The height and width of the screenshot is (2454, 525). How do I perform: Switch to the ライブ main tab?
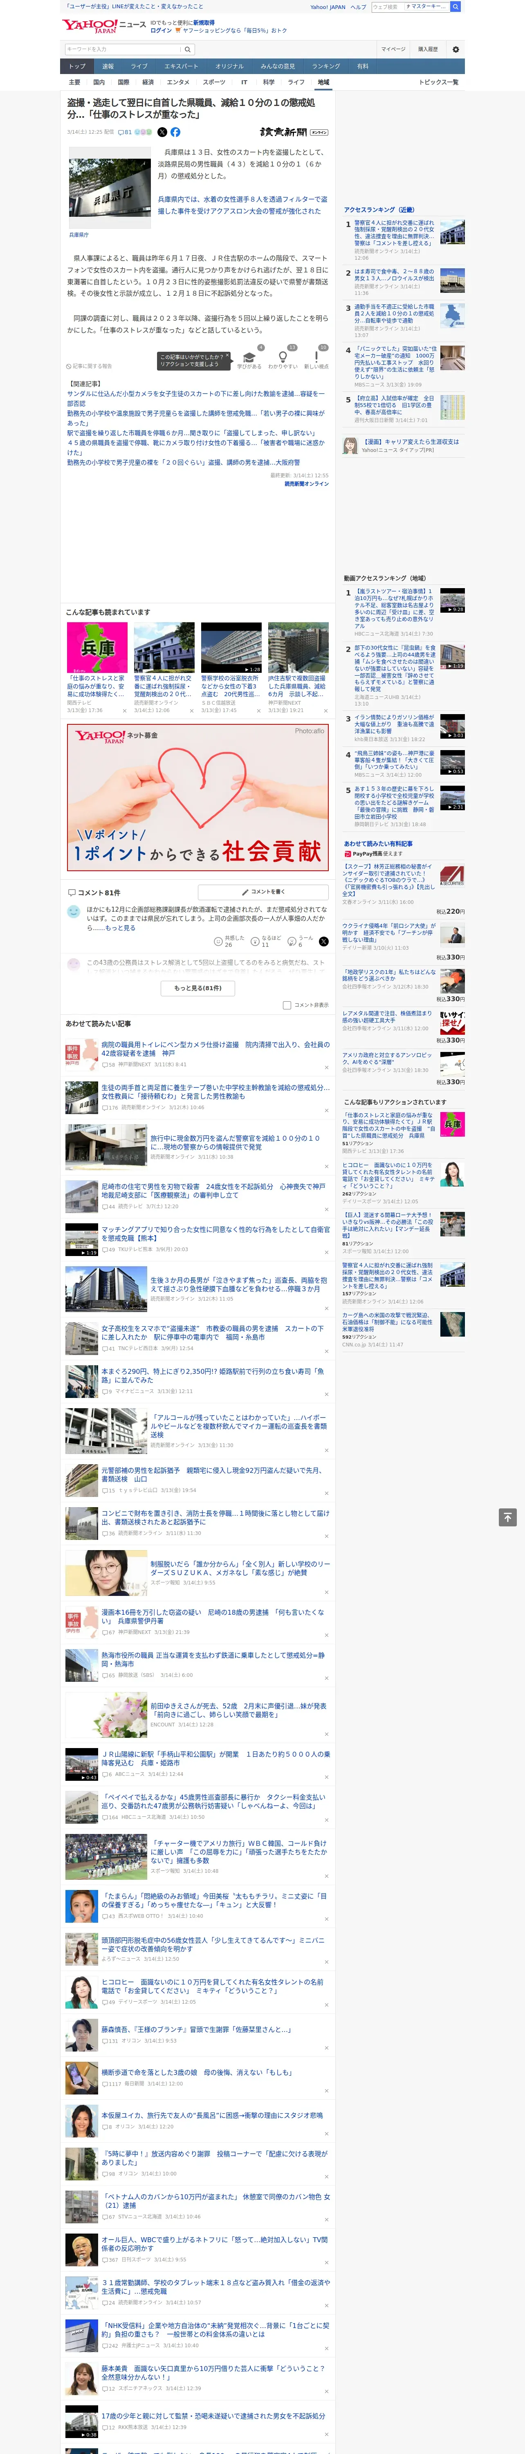[x=139, y=67]
